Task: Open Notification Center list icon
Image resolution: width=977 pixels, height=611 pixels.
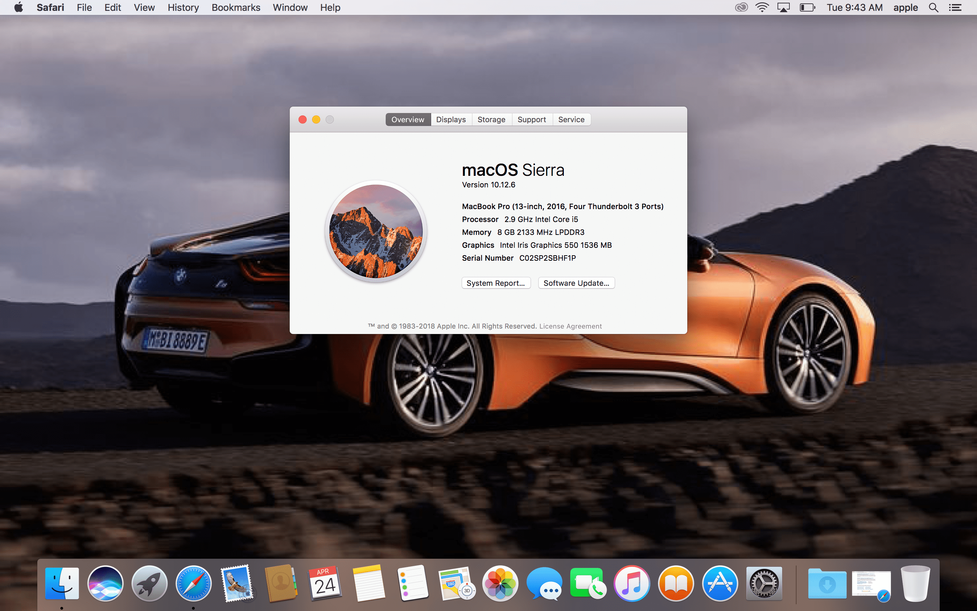Action: click(x=955, y=8)
